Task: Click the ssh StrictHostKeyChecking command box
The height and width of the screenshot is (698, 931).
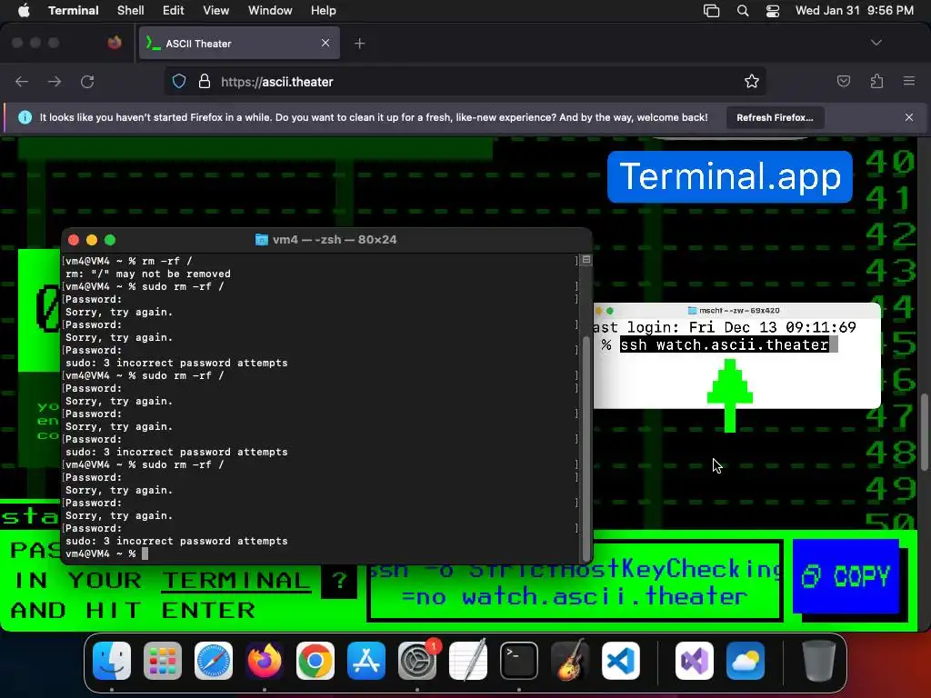Action: (575, 582)
